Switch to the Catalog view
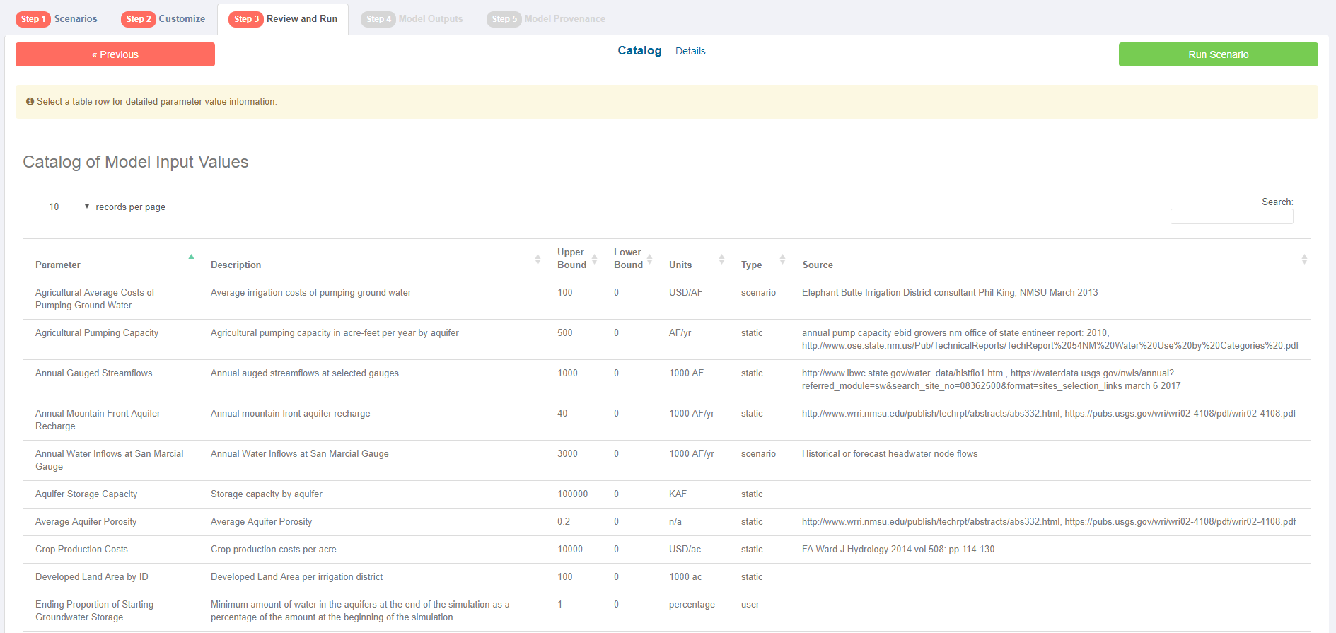The height and width of the screenshot is (633, 1336). click(x=639, y=50)
